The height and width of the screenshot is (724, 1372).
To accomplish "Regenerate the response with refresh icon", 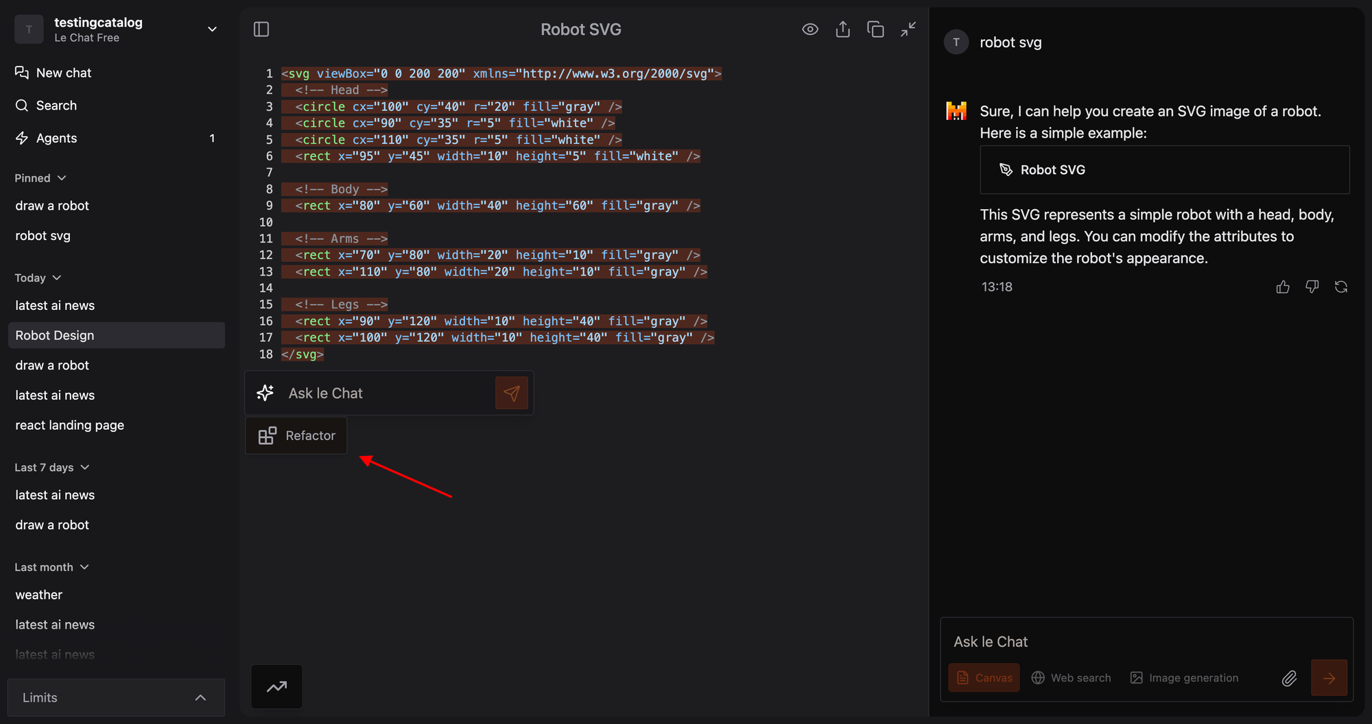I will pyautogui.click(x=1341, y=287).
